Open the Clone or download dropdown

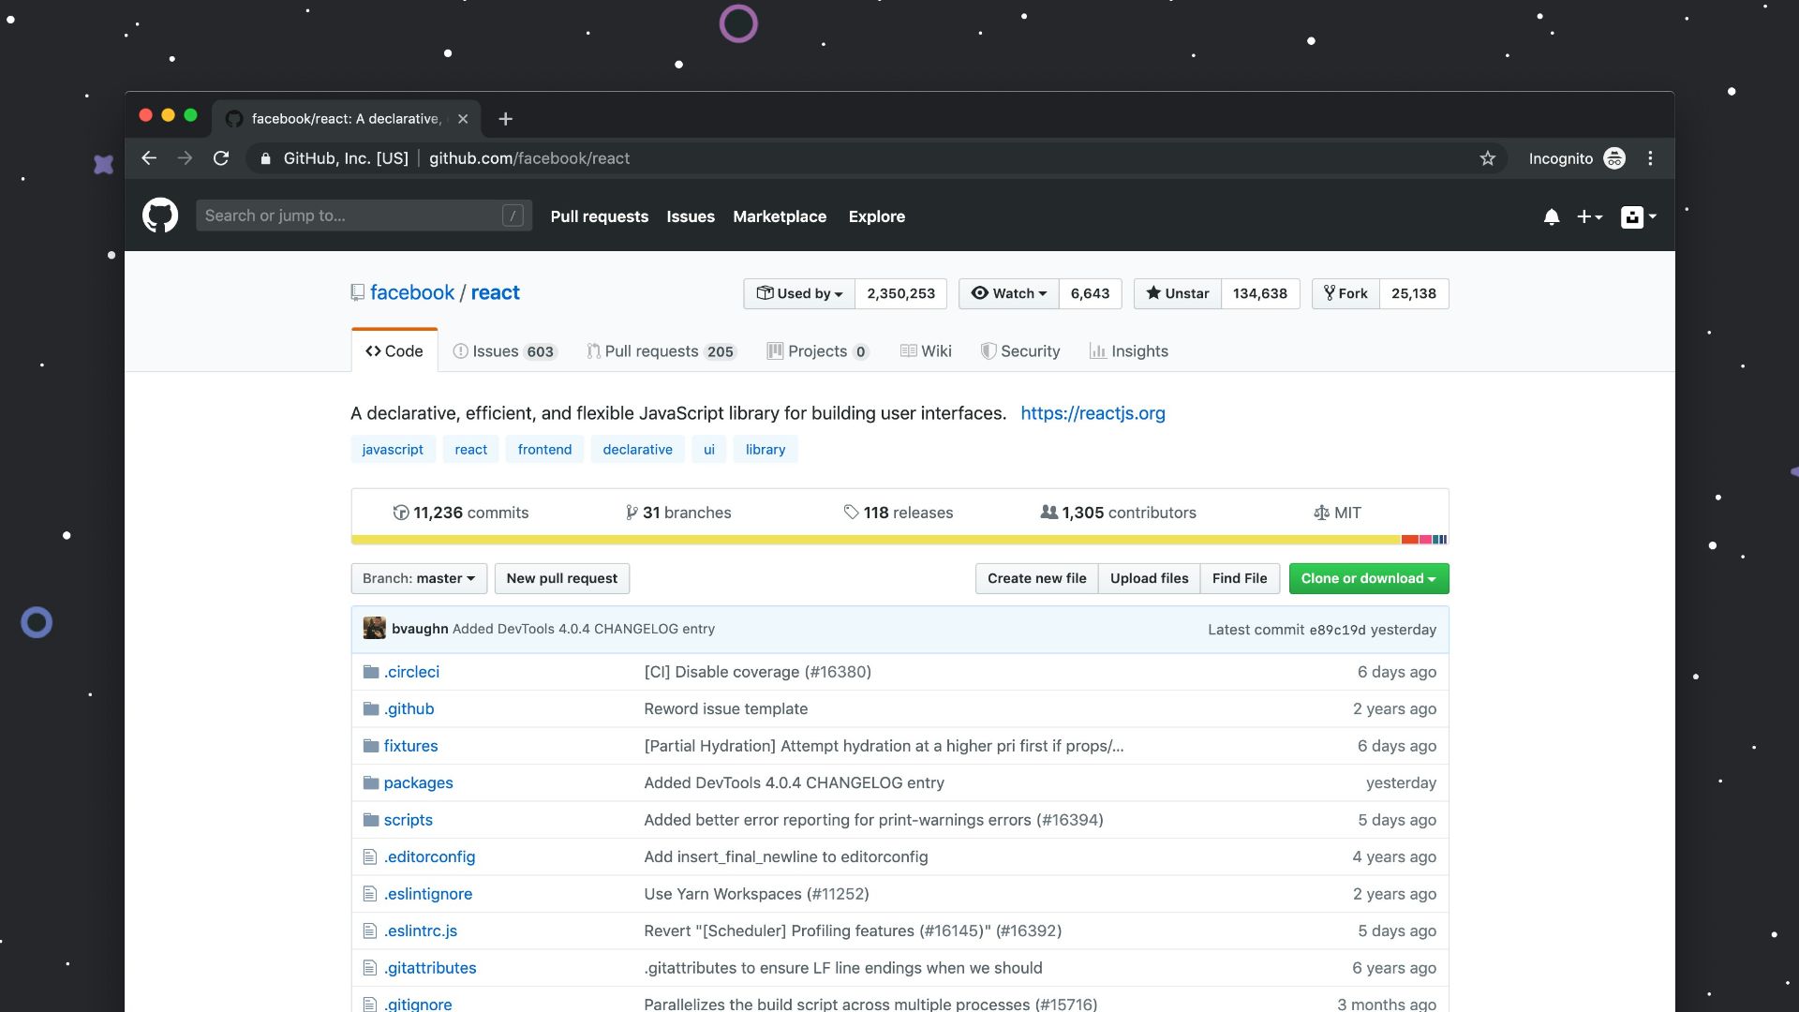coord(1368,578)
